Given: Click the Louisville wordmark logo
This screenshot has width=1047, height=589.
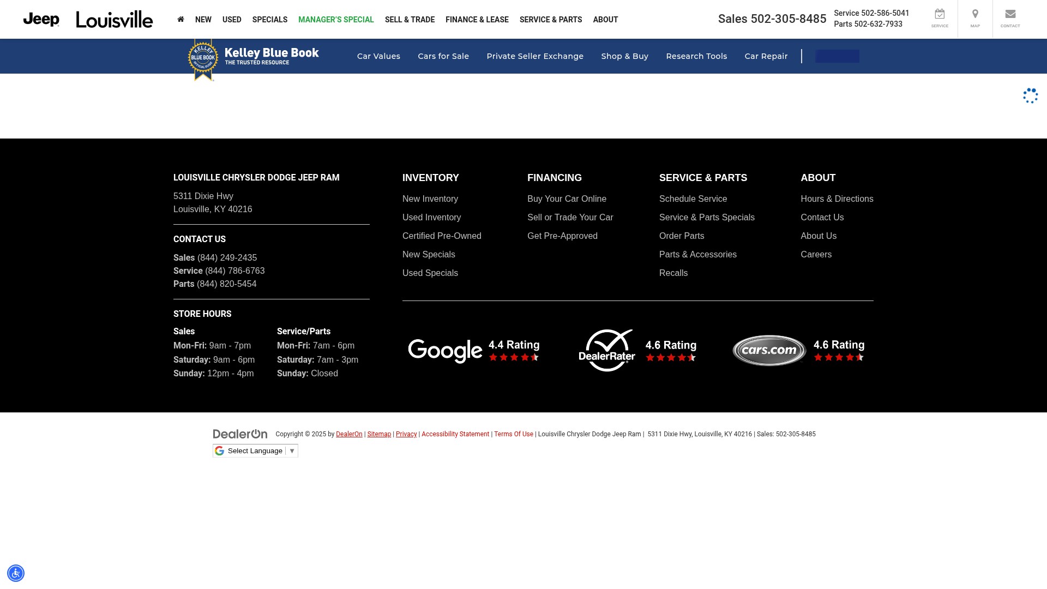Looking at the screenshot, I should [x=115, y=19].
